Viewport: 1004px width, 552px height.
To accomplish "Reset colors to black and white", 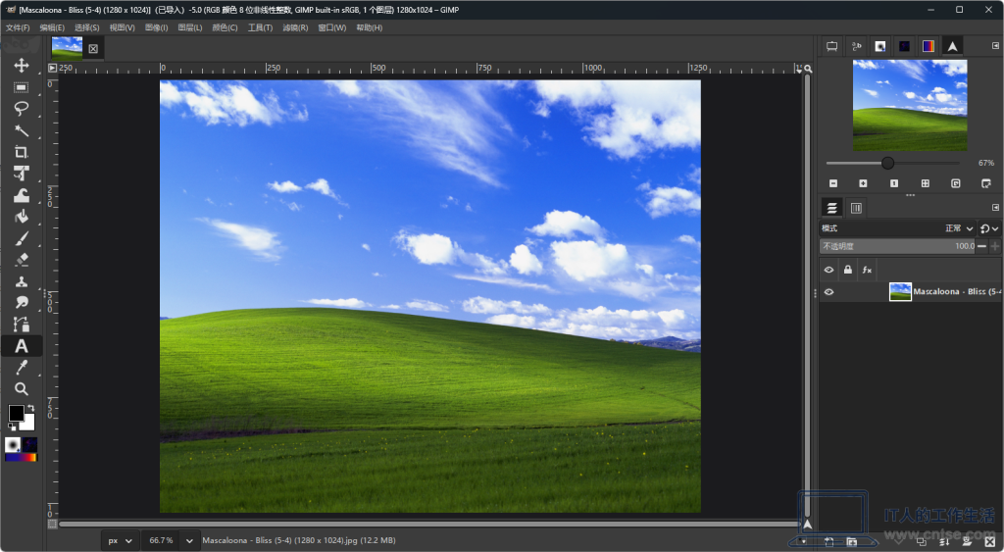I will (x=12, y=427).
